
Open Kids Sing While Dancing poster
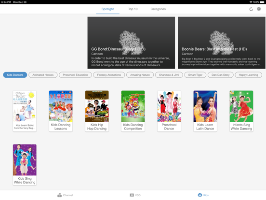click(x=25, y=165)
